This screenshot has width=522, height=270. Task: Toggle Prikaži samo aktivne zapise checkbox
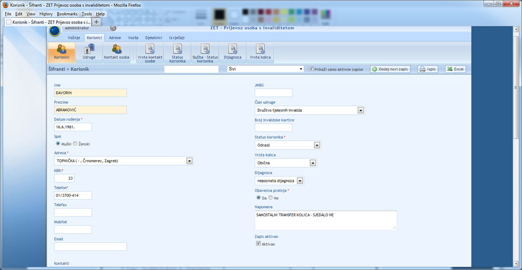coord(311,69)
